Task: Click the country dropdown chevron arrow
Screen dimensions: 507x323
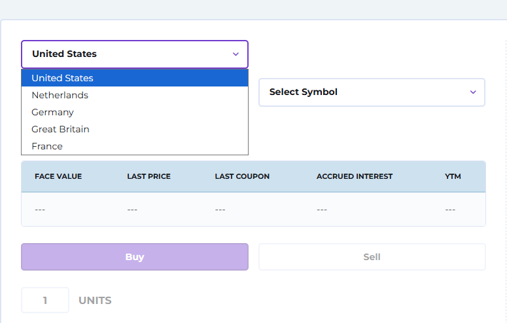Action: tap(236, 54)
